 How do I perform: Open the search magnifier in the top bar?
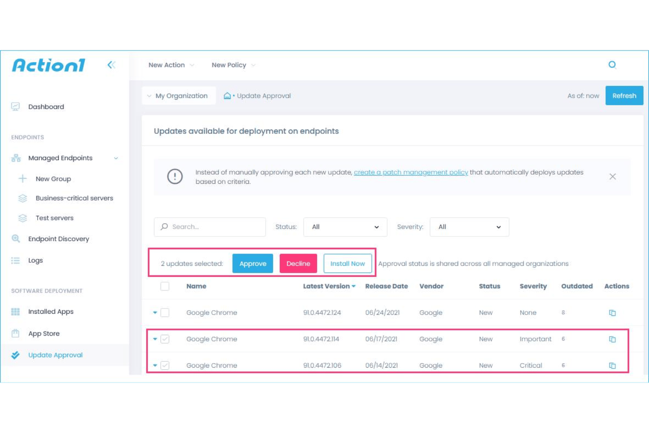pos(612,65)
